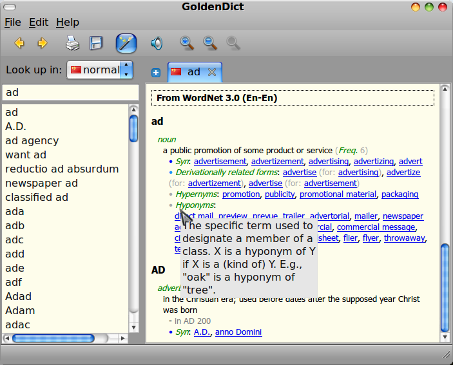Screen dimensions: 453x365
Task: Click the article pane scroll-down arrow
Action: coord(445,337)
